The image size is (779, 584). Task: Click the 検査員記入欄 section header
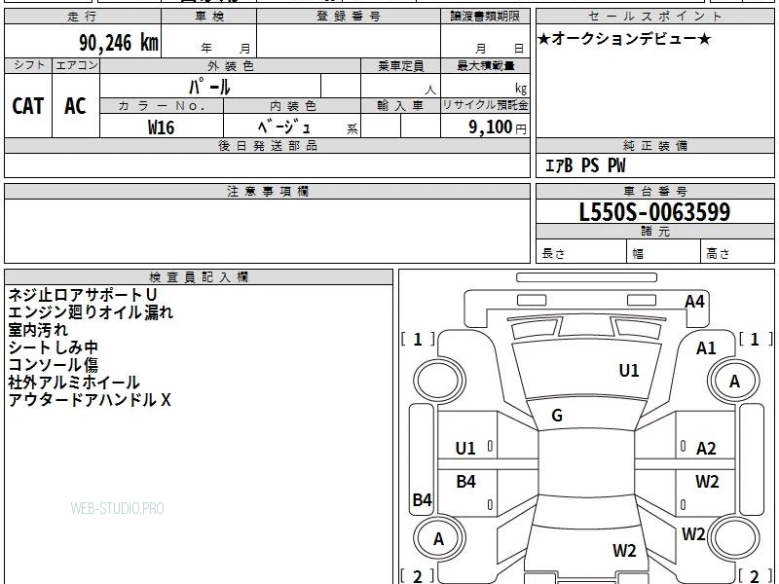tap(199, 277)
